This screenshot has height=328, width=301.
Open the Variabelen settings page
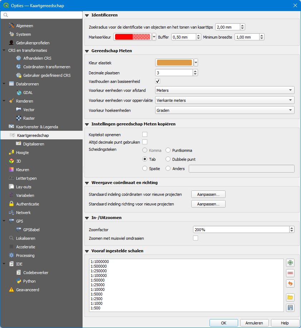pyautogui.click(x=25, y=195)
